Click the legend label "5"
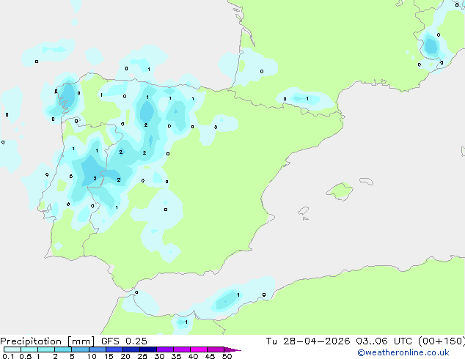This screenshot has width=465, height=359. click(x=72, y=356)
